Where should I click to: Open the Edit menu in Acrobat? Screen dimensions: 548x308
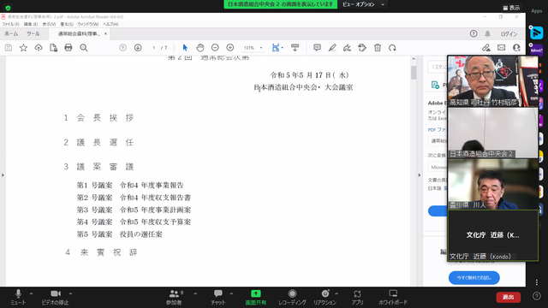pos(31,24)
